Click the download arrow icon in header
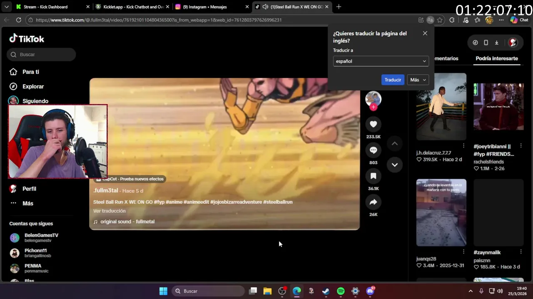The height and width of the screenshot is (299, 533). click(497, 42)
